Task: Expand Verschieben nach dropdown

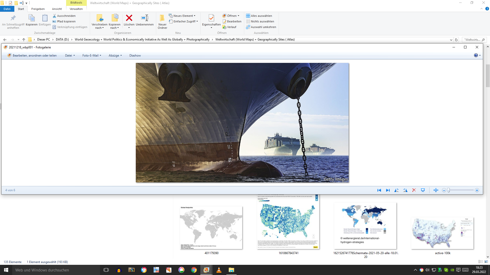Action: [x=100, y=26]
